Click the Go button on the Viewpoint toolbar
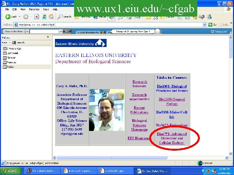The image size is (234, 175). (67, 31)
